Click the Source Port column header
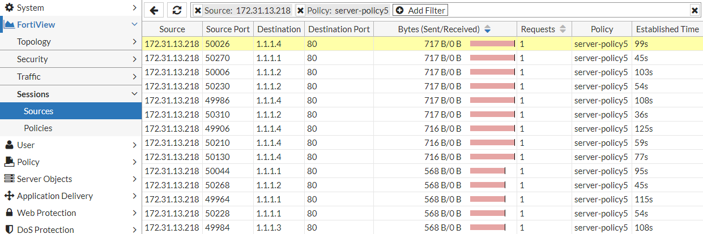The width and height of the screenshot is (703, 234). pyautogui.click(x=227, y=29)
